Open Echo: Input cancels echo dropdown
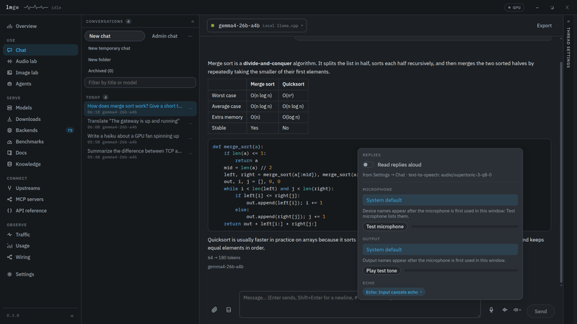The width and height of the screenshot is (577, 324). (393, 292)
